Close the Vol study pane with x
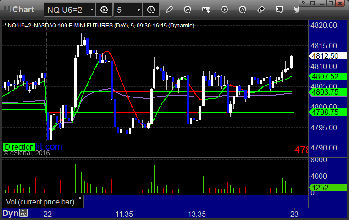Screen dimensions: 349x220 (x=80, y=198)
